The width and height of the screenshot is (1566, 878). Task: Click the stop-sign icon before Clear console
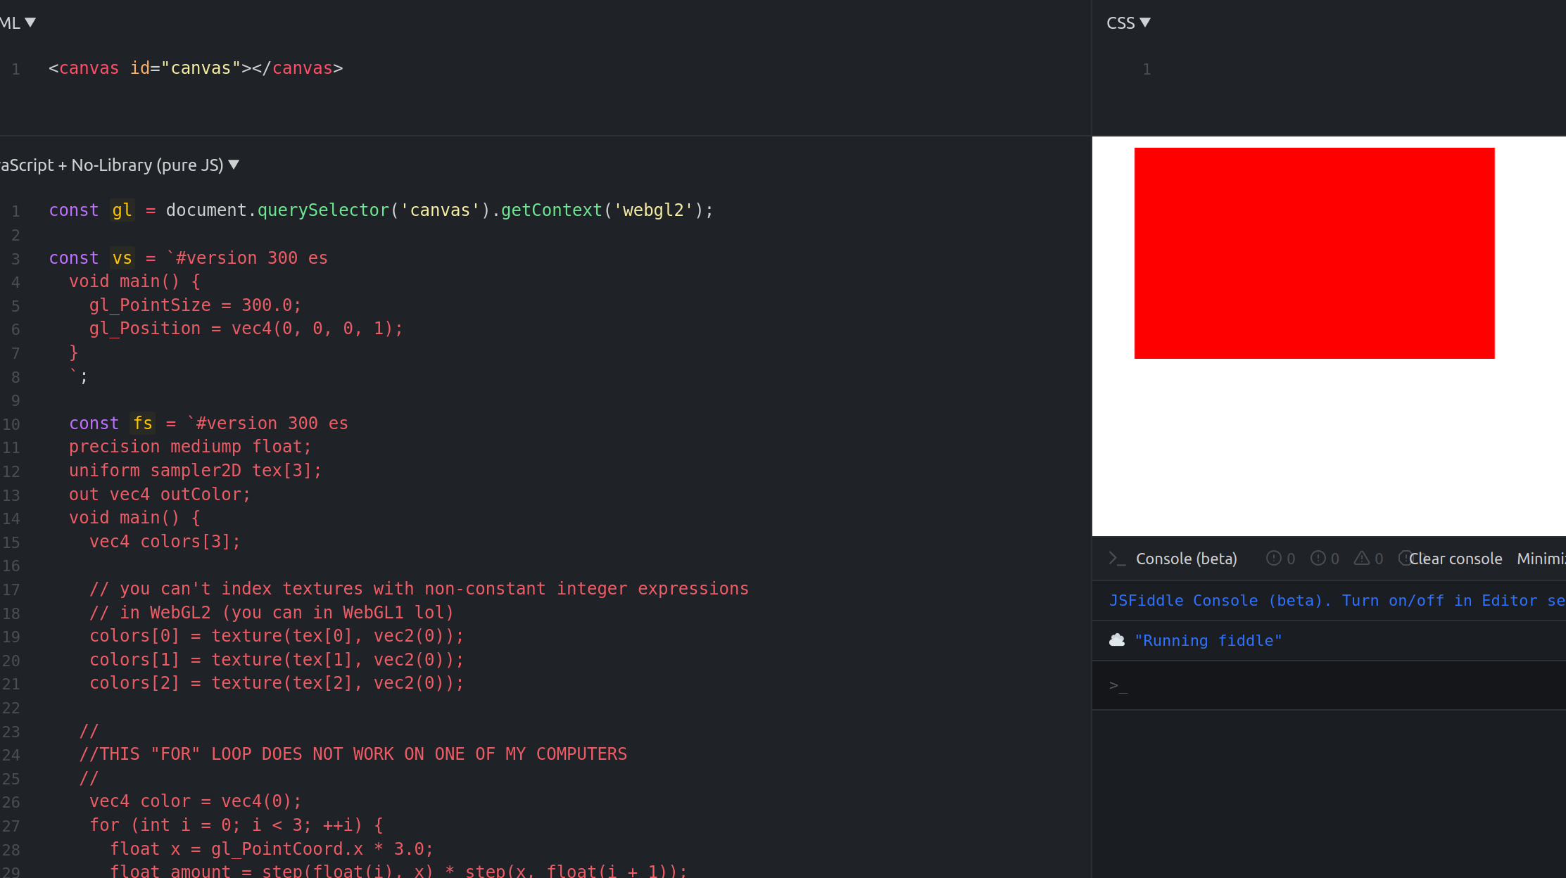point(1406,558)
